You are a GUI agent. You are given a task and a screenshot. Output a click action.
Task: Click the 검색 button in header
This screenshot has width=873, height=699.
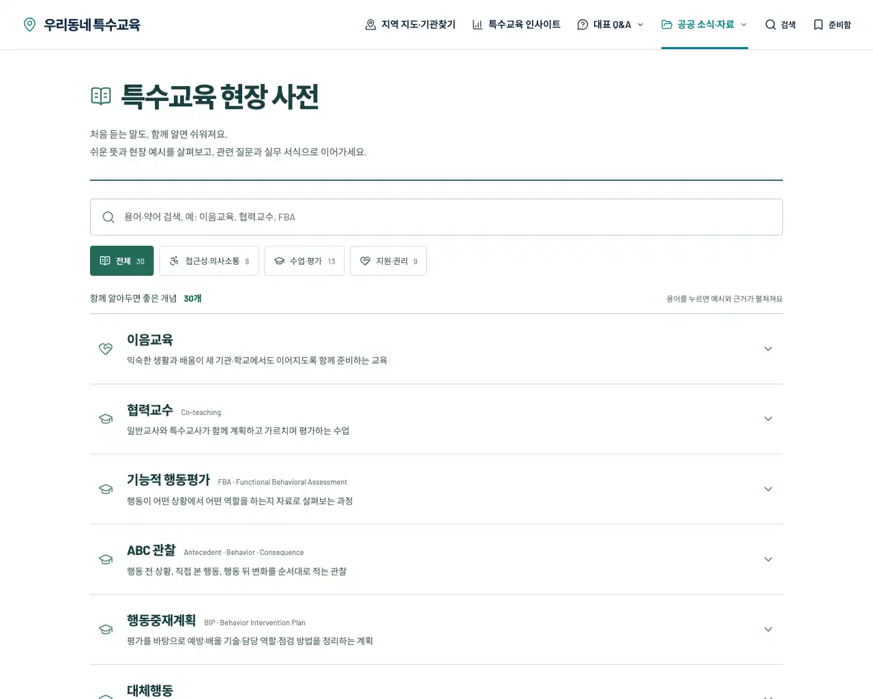click(x=780, y=25)
